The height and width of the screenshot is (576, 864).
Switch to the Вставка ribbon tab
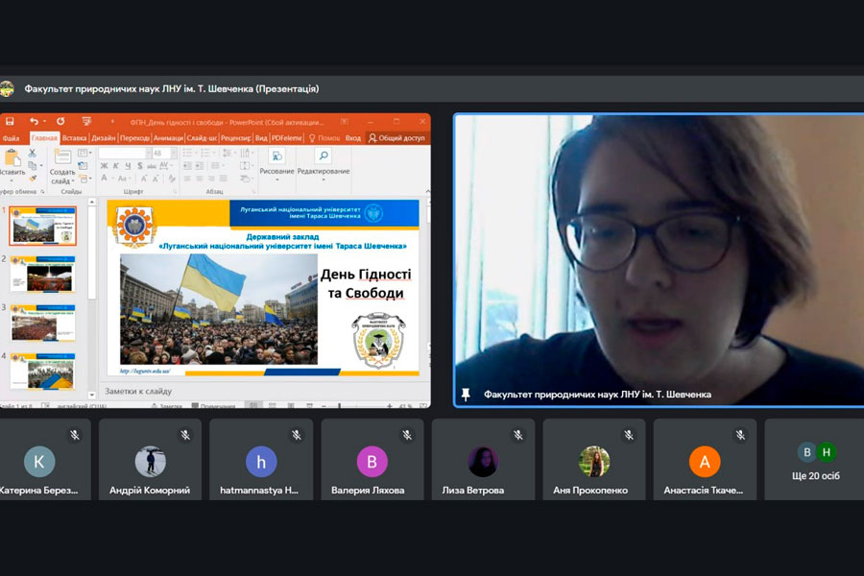74,138
